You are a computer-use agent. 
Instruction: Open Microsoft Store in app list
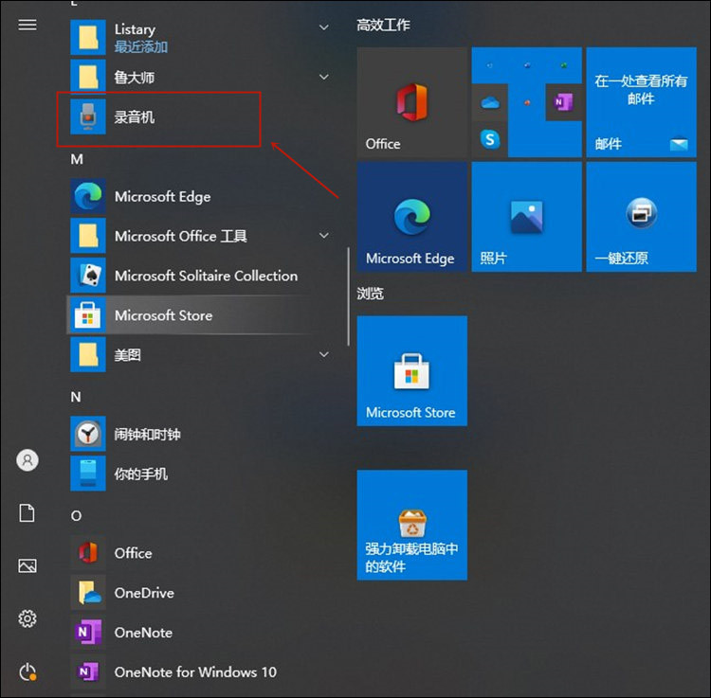tap(198, 315)
